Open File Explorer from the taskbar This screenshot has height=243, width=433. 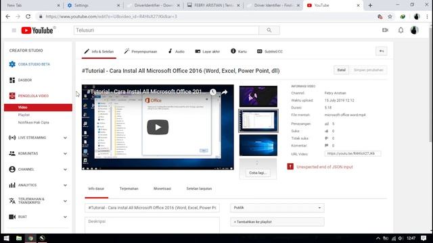point(19,238)
